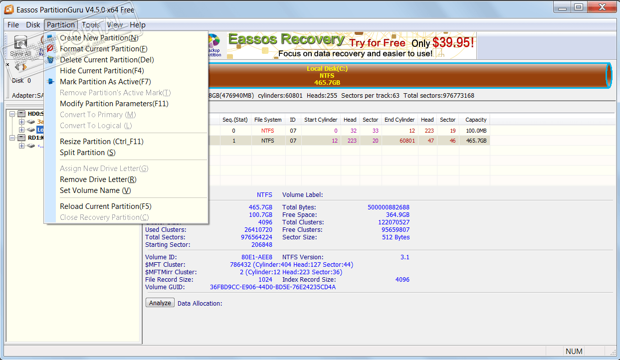Image resolution: width=620 pixels, height=360 pixels.
Task: Click the end cylinder value 60801
Action: click(407, 141)
